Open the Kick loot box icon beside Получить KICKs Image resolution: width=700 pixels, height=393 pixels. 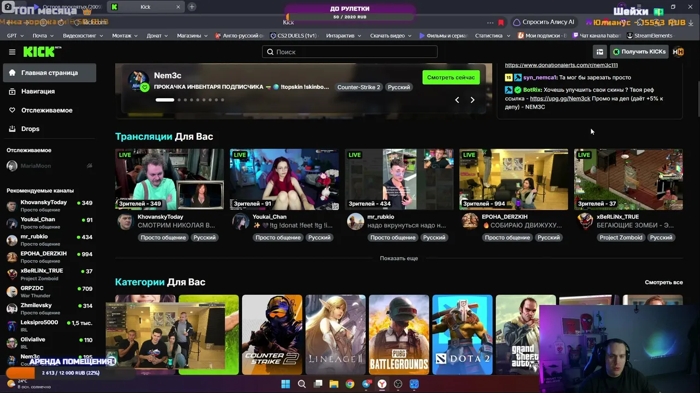pyautogui.click(x=600, y=52)
